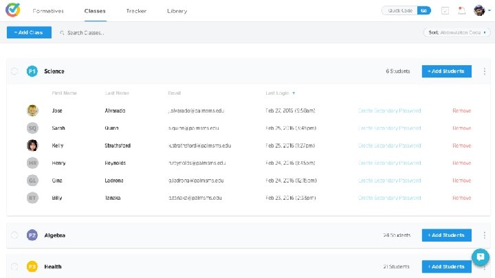Select the Health class radio circle

(x=14, y=266)
